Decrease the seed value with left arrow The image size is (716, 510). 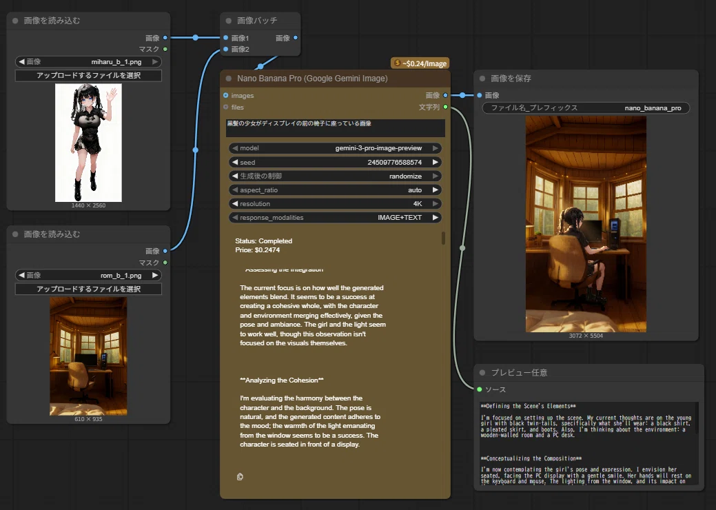point(235,162)
